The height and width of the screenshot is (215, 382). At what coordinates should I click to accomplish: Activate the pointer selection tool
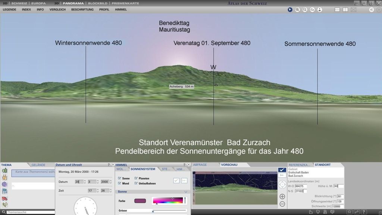290,10
